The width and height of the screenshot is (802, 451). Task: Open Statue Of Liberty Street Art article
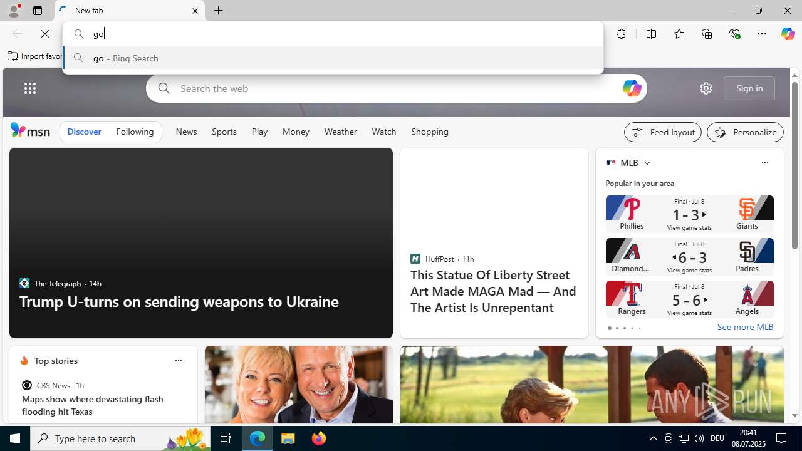pyautogui.click(x=493, y=291)
